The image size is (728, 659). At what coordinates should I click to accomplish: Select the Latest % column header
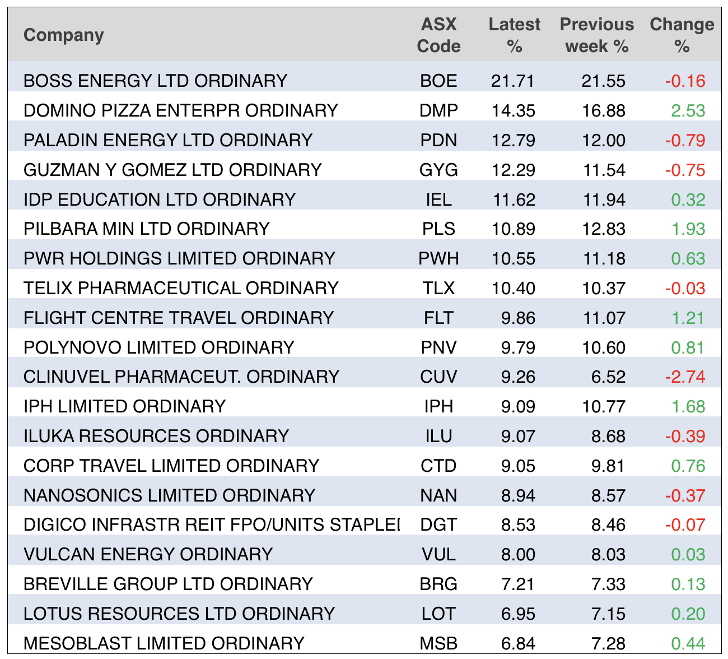pos(514,35)
